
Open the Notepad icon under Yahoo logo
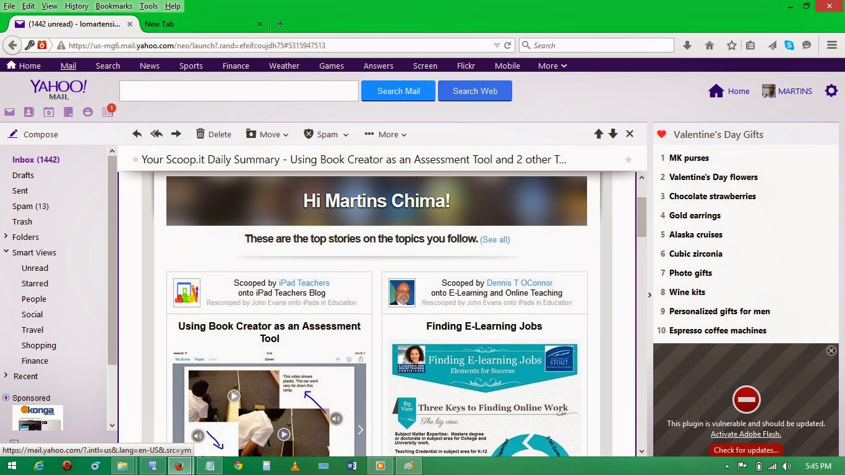68,112
